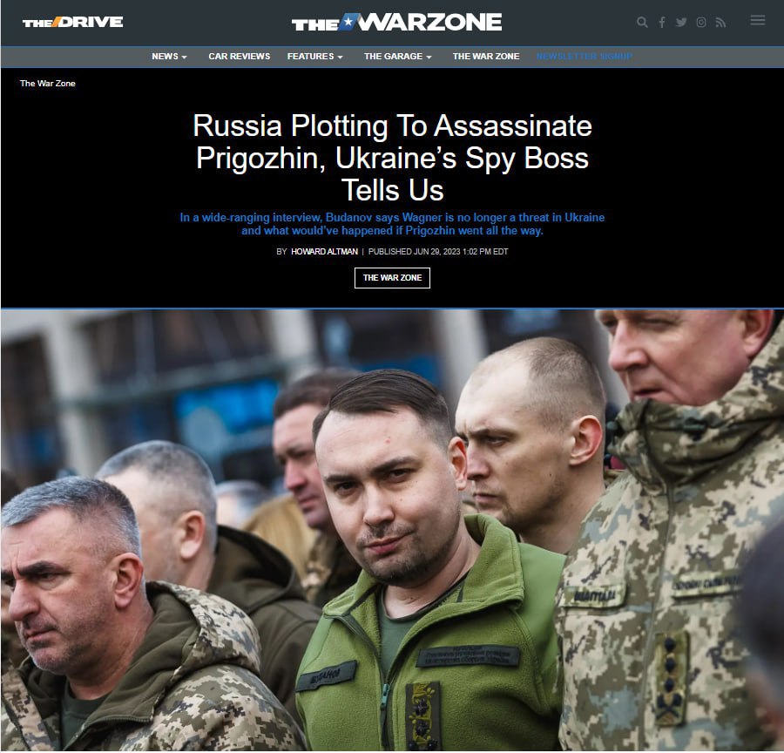The width and height of the screenshot is (784, 753).
Task: Click The War Zone breadcrumb link
Action: (x=48, y=84)
